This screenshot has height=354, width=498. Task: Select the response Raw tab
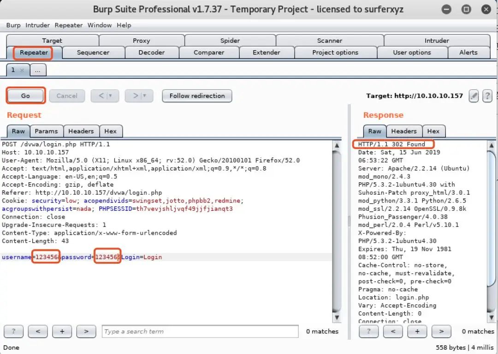tap(375, 131)
